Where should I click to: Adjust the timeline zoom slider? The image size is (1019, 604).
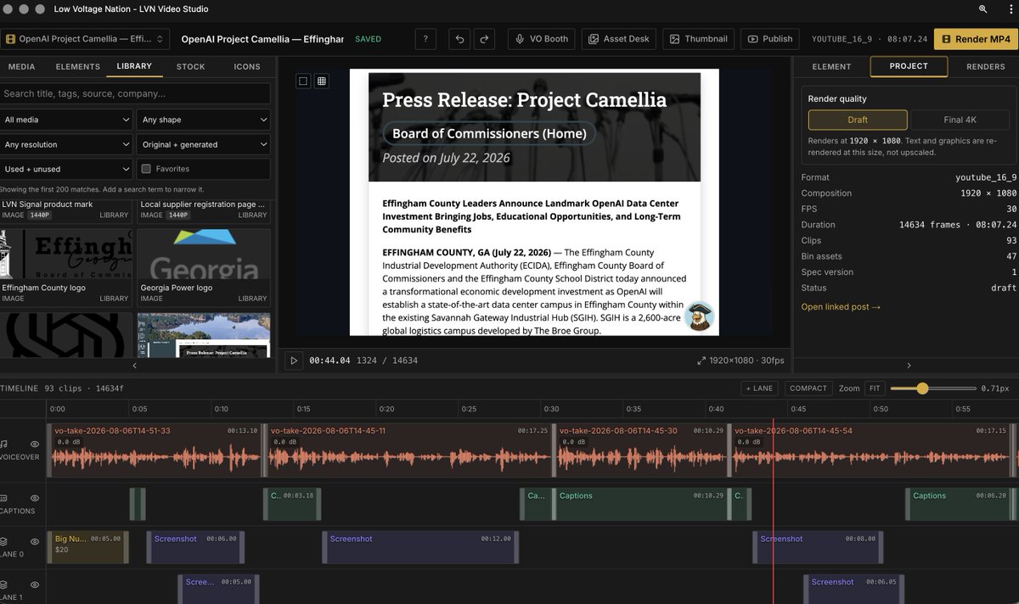922,389
